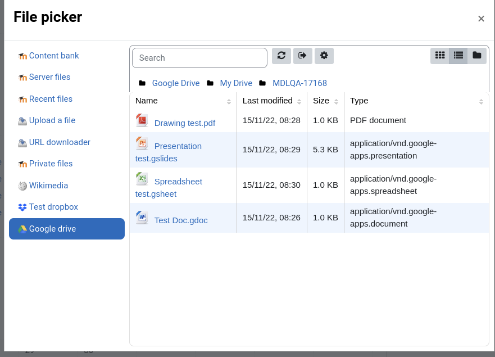
Task: Click folder icon before MDLQA-17168 breadcrumb
Action: (x=262, y=83)
